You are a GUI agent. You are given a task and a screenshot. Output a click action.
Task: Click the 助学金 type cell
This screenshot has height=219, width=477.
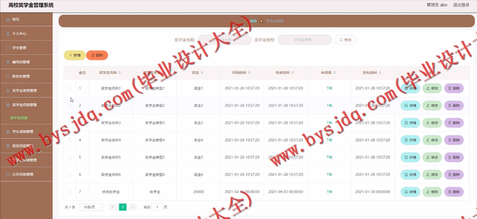click(155, 192)
